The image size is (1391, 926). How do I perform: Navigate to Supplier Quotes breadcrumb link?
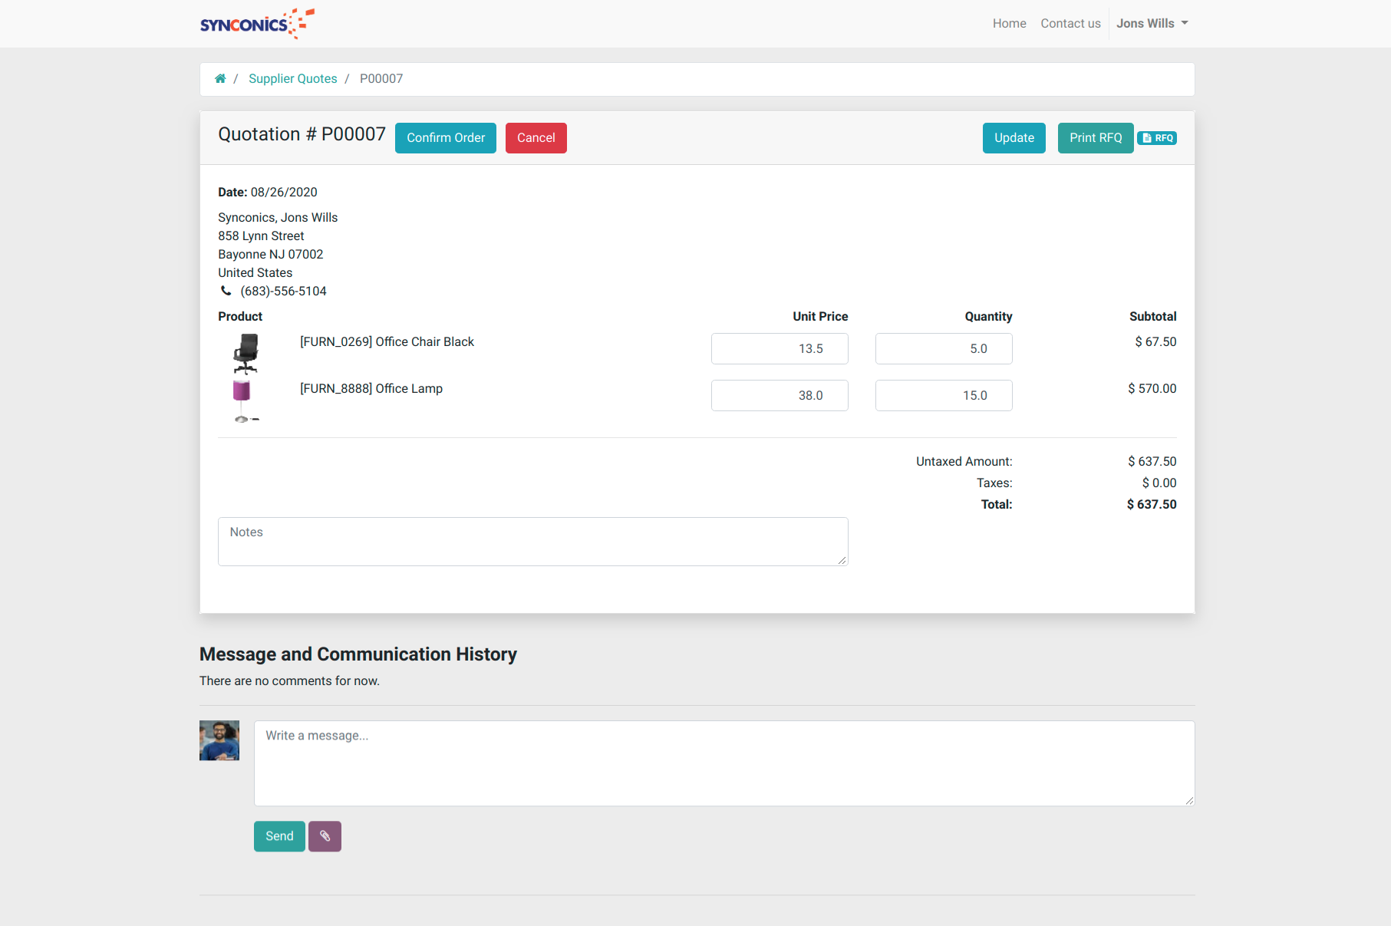pyautogui.click(x=292, y=78)
